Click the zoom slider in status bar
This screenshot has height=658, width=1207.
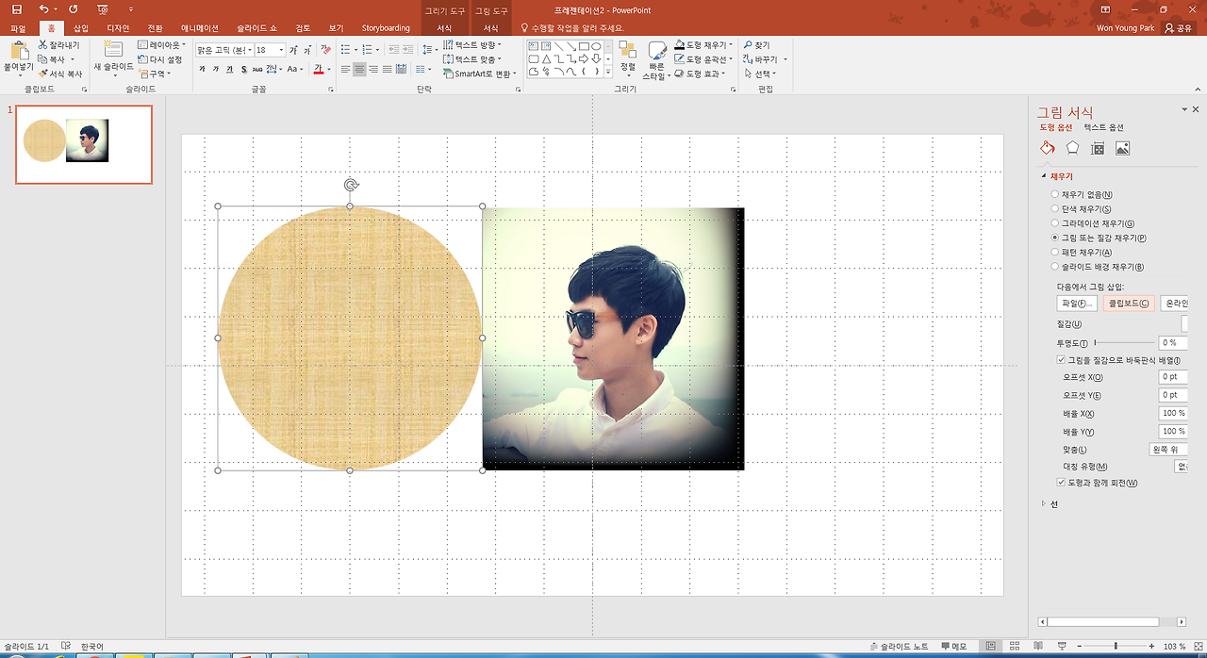tap(1116, 647)
